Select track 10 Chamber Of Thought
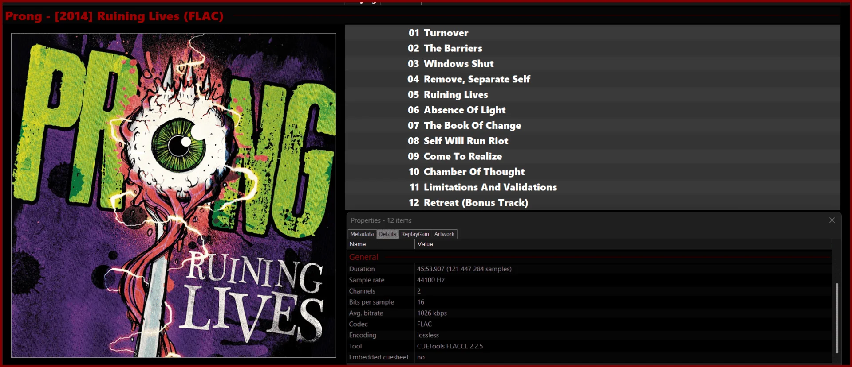Screen dimensions: 852x367 [x=593, y=172]
